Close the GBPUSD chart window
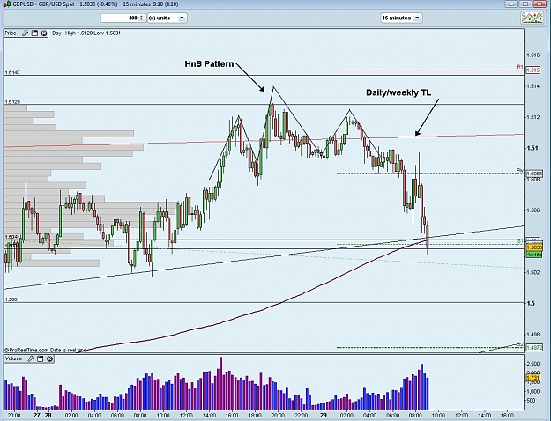Viewport: 551px width, 421px height. pyautogui.click(x=540, y=4)
